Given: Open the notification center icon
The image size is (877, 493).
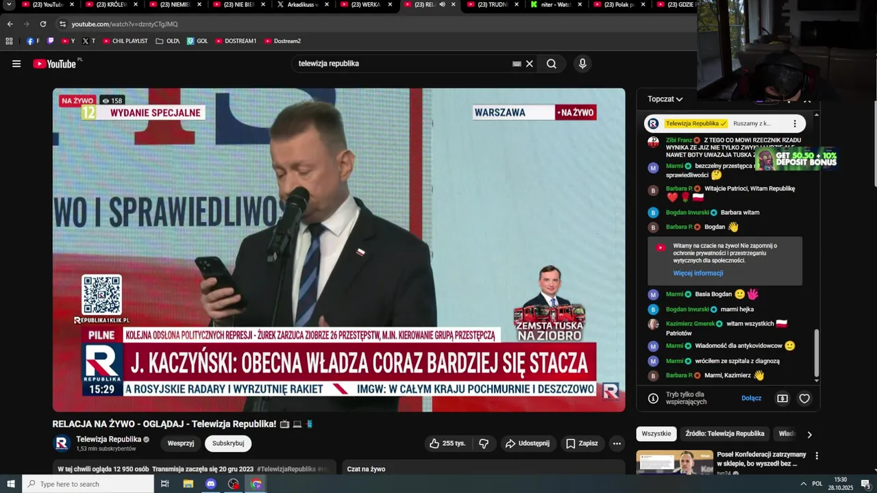Looking at the screenshot, I should pyautogui.click(x=865, y=484).
